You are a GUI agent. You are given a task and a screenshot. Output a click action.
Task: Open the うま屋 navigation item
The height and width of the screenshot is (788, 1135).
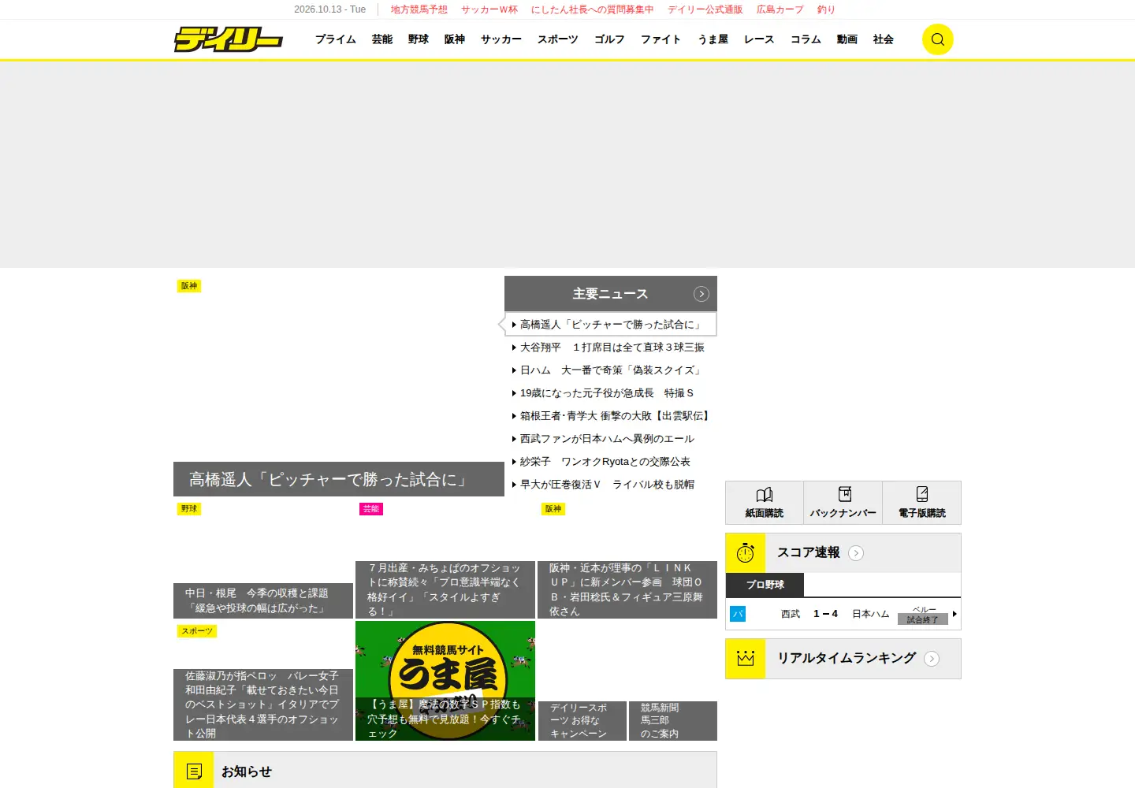[x=713, y=39]
